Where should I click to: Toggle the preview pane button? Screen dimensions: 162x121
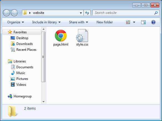[x=143, y=22]
